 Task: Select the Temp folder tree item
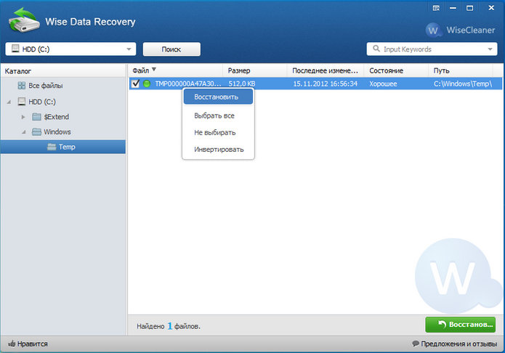click(63, 147)
